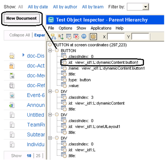166x166 pixels.
Task: Open the Help menu
Action: [120, 28]
